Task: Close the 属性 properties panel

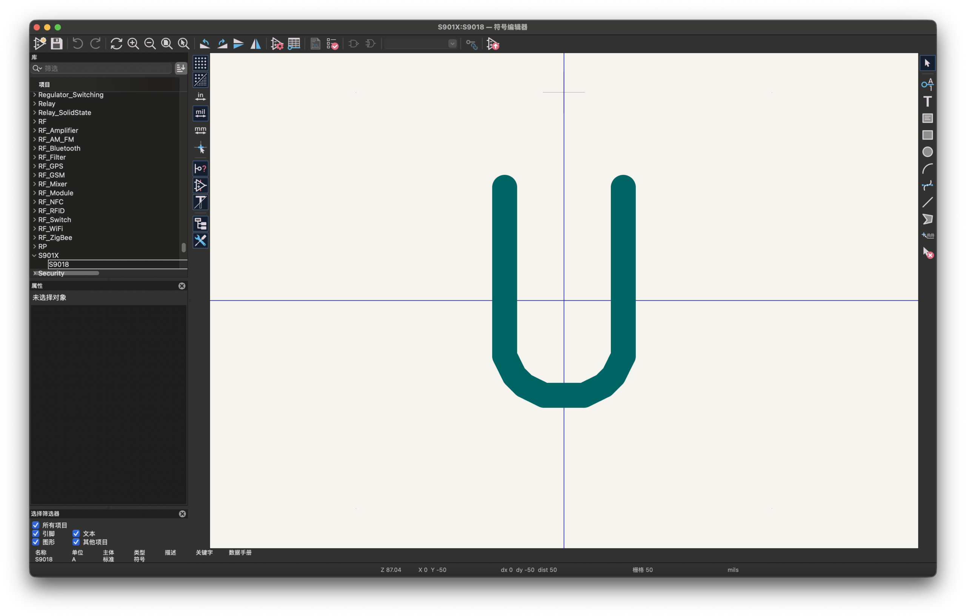Action: tap(182, 286)
